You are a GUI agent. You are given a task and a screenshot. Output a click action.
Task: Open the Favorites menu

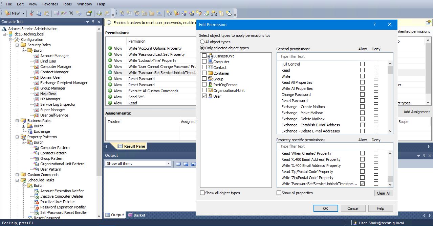pyautogui.click(x=50, y=4)
